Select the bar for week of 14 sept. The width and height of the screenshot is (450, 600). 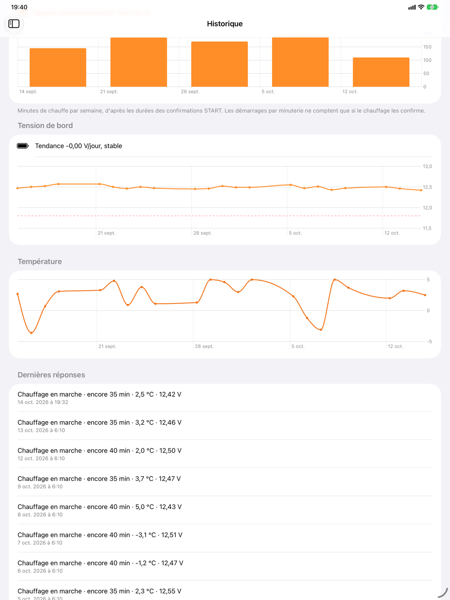(58, 67)
